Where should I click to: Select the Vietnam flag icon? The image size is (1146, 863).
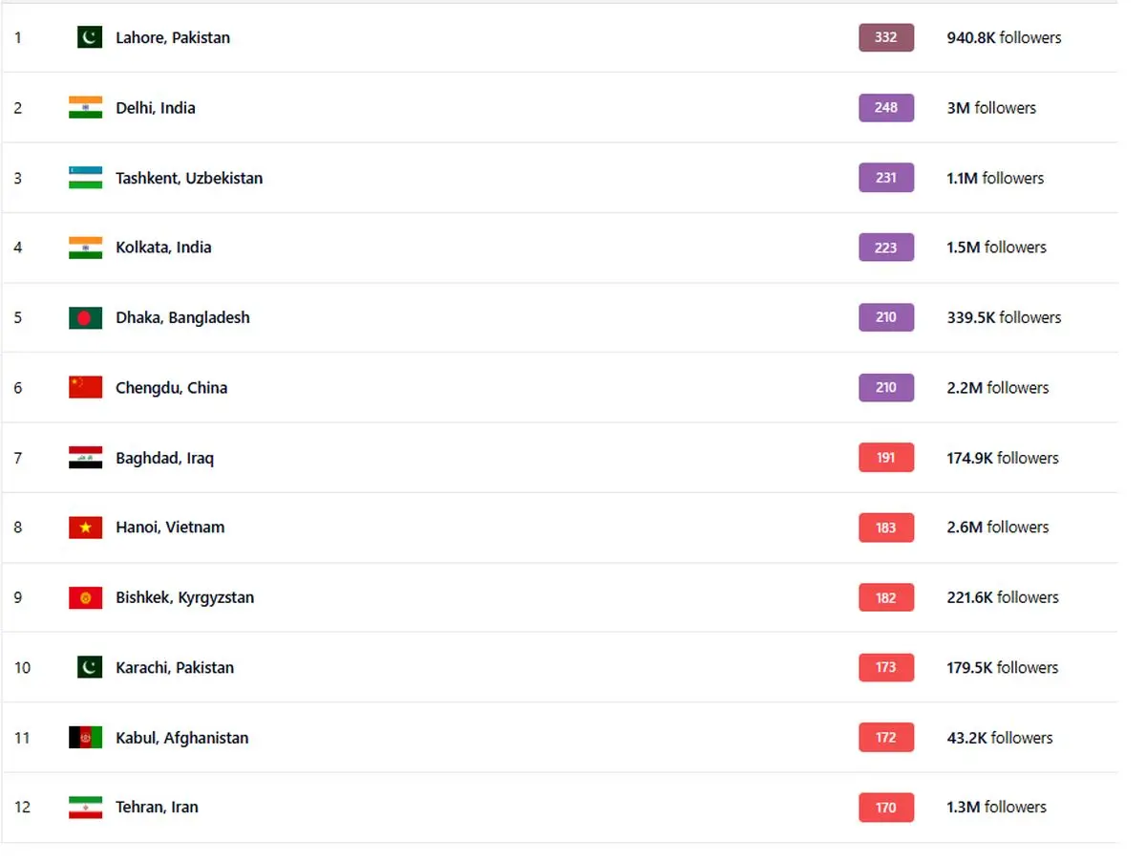click(x=85, y=528)
